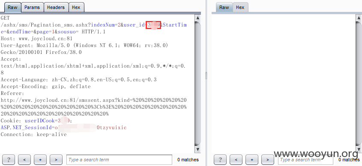Click the request pane previous match '<' button

24,160
